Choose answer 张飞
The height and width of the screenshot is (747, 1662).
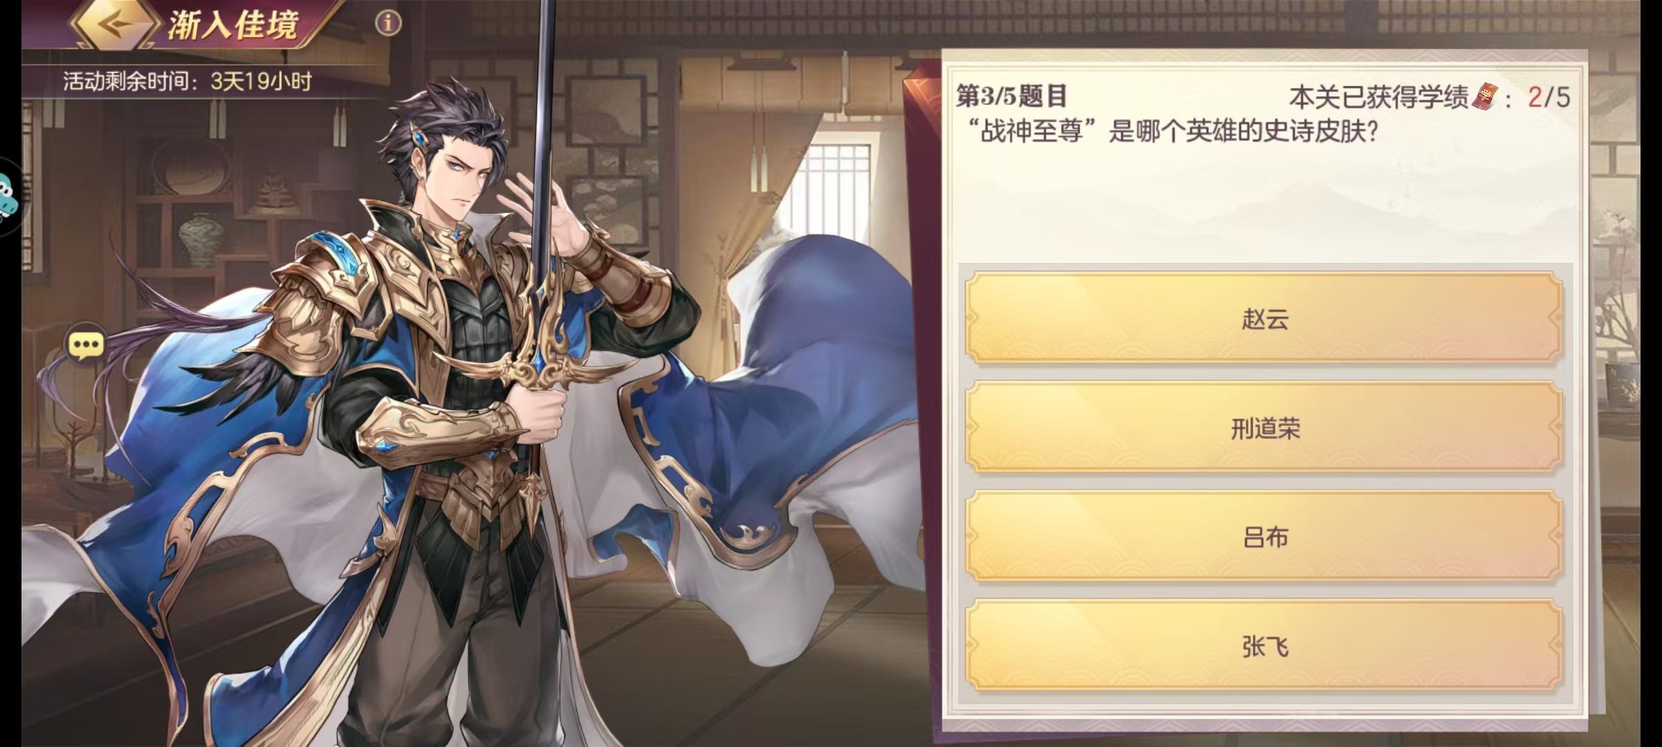(x=1265, y=646)
